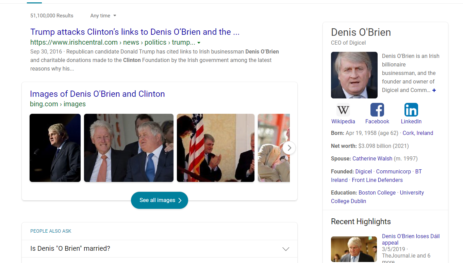Open the American flag image thumbnail
The height and width of the screenshot is (263, 463).
coord(215,148)
